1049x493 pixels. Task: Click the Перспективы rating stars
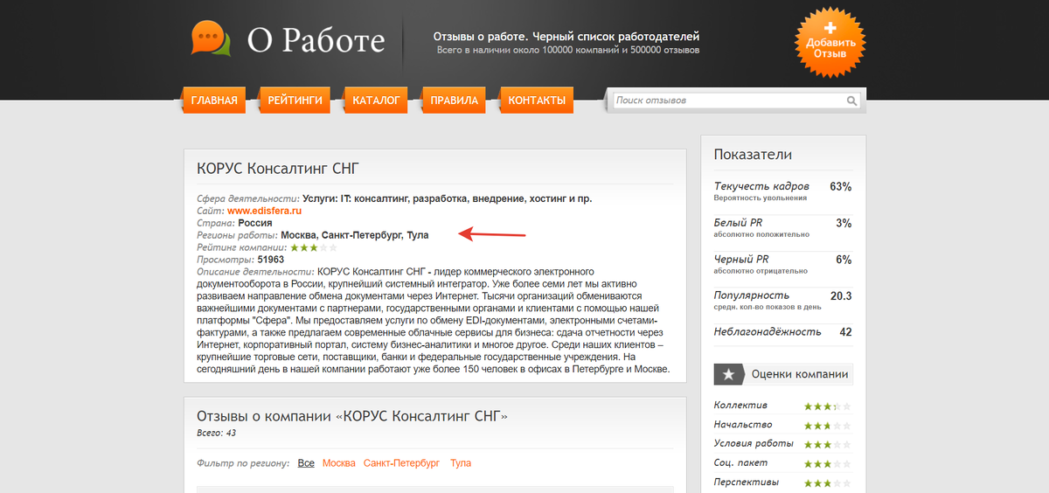pos(827,483)
